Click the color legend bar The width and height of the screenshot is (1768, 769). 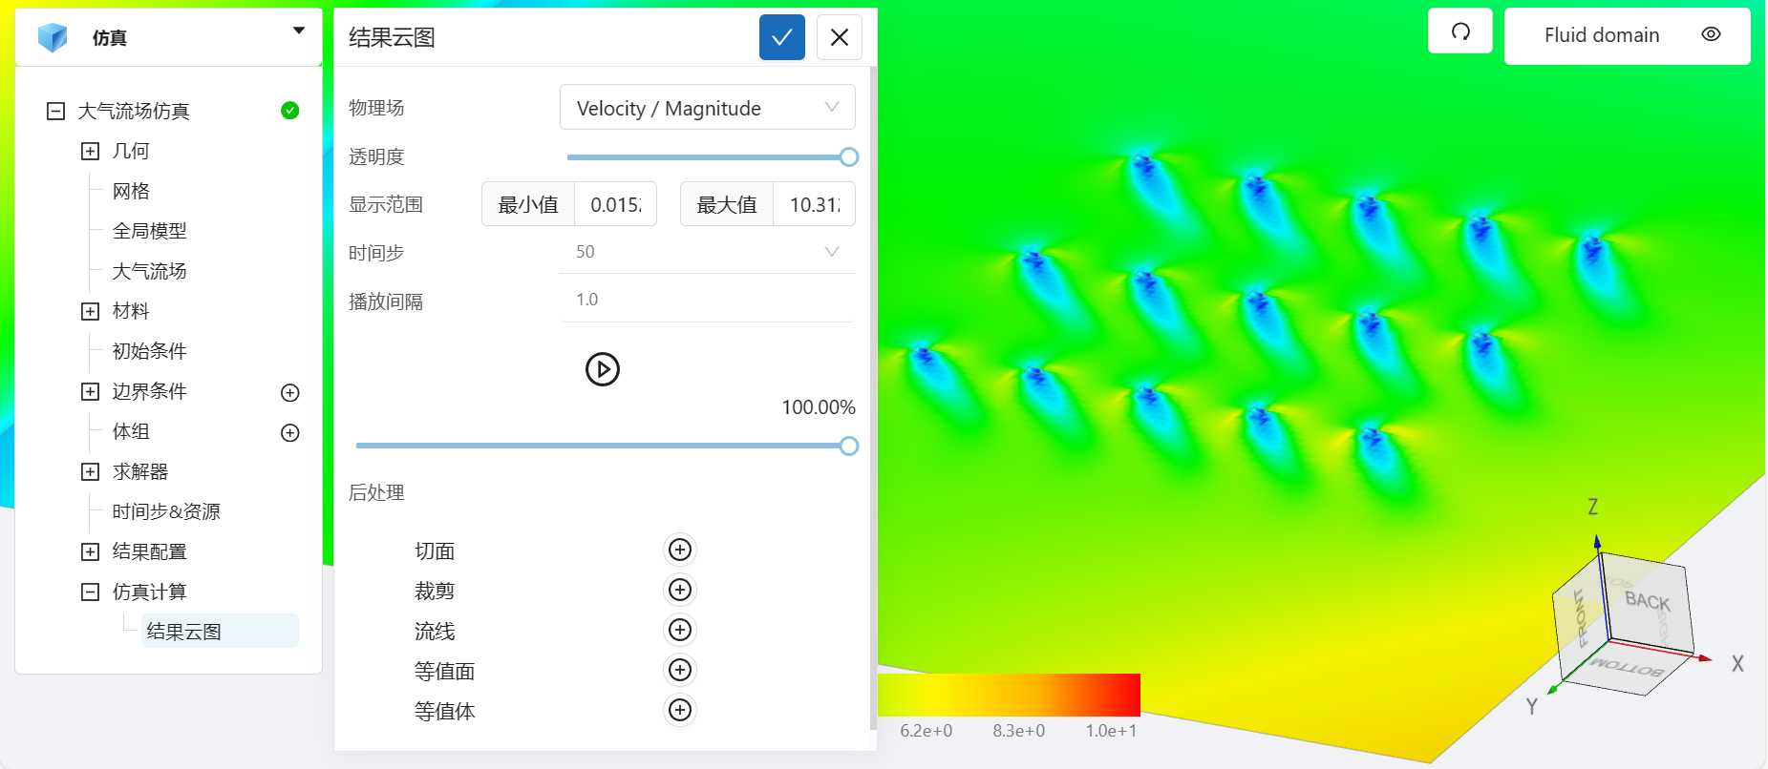[1009, 695]
